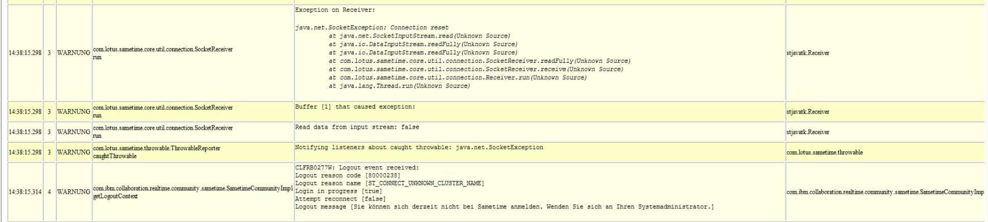This screenshot has height=222, width=988.
Task: Click 'SametimeCommunityImpl getLogoutContext' source cell
Action: [193, 192]
